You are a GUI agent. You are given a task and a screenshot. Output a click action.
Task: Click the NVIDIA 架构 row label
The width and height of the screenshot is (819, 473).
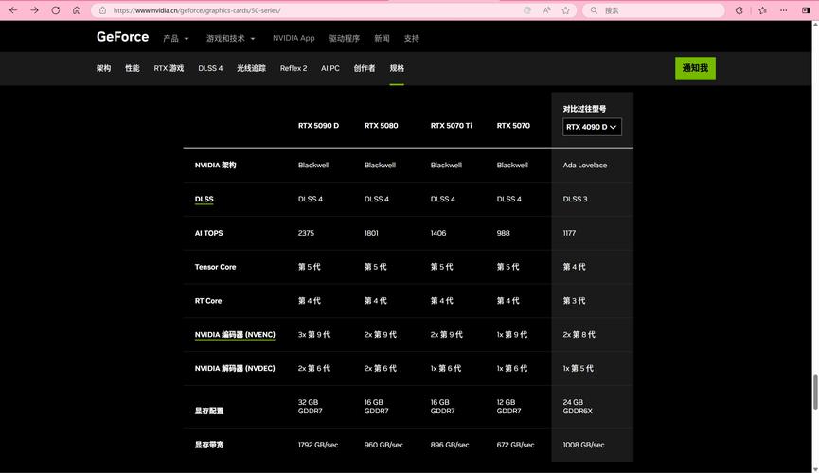click(x=215, y=165)
